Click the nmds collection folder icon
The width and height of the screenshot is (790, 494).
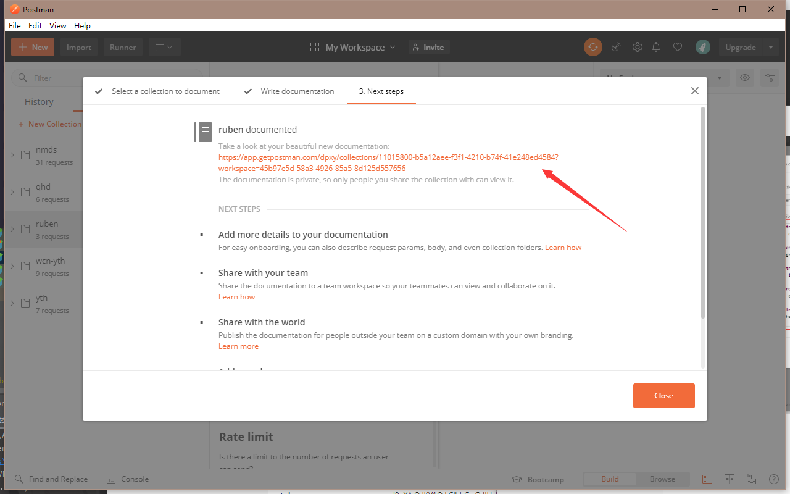click(25, 155)
